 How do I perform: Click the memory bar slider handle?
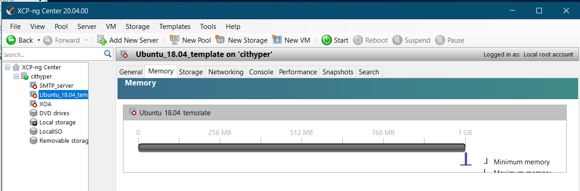[466, 159]
